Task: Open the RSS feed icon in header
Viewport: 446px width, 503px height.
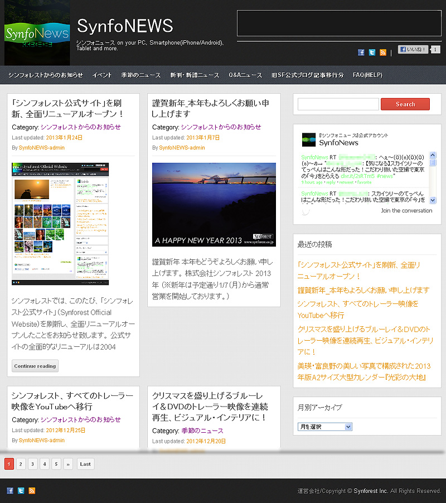Action: pyautogui.click(x=382, y=52)
